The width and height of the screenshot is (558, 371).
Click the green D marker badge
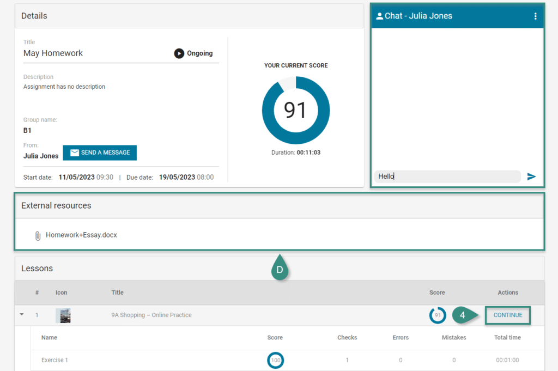pos(280,270)
